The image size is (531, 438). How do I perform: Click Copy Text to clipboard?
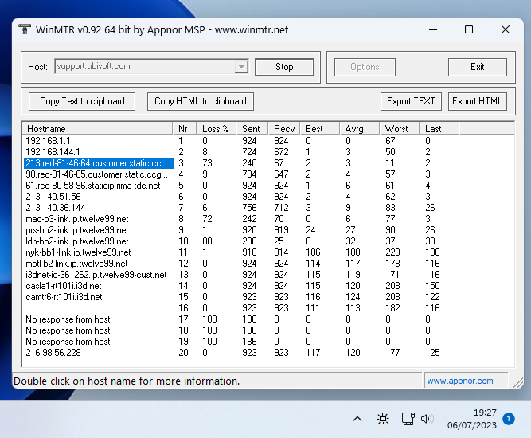[82, 101]
